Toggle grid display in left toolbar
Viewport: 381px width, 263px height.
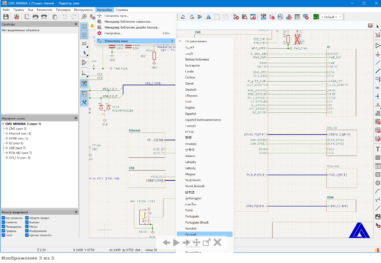coord(84,26)
